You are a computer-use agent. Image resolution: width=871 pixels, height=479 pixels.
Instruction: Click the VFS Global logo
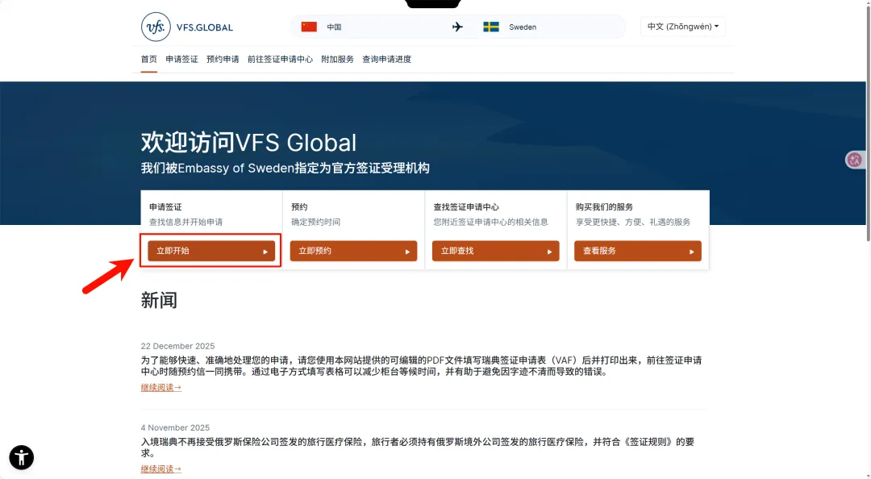click(186, 27)
